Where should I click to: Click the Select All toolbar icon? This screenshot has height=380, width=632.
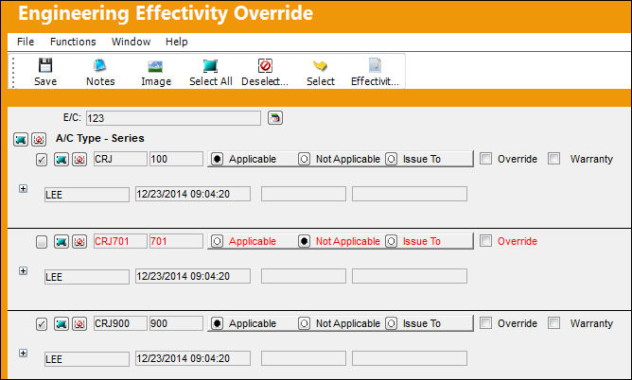coord(210,65)
